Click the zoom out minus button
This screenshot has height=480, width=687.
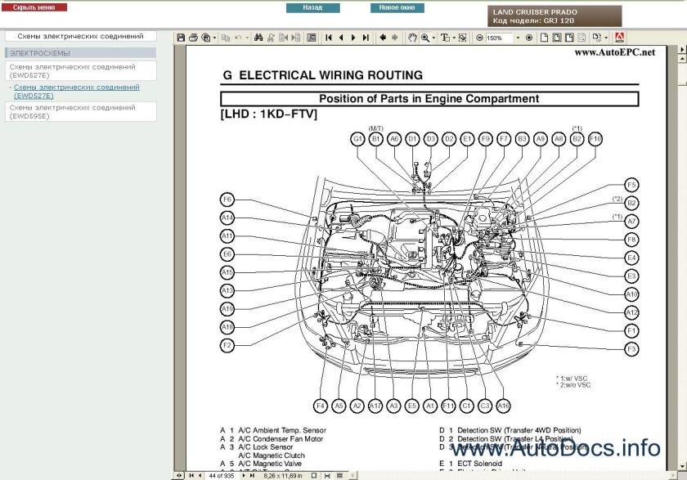point(481,38)
